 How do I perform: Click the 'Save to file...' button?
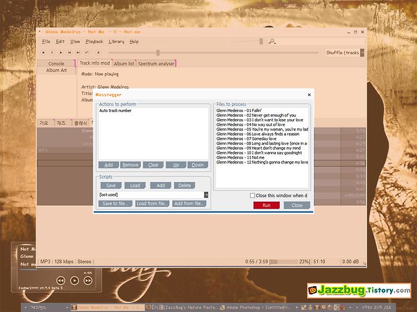pos(115,203)
